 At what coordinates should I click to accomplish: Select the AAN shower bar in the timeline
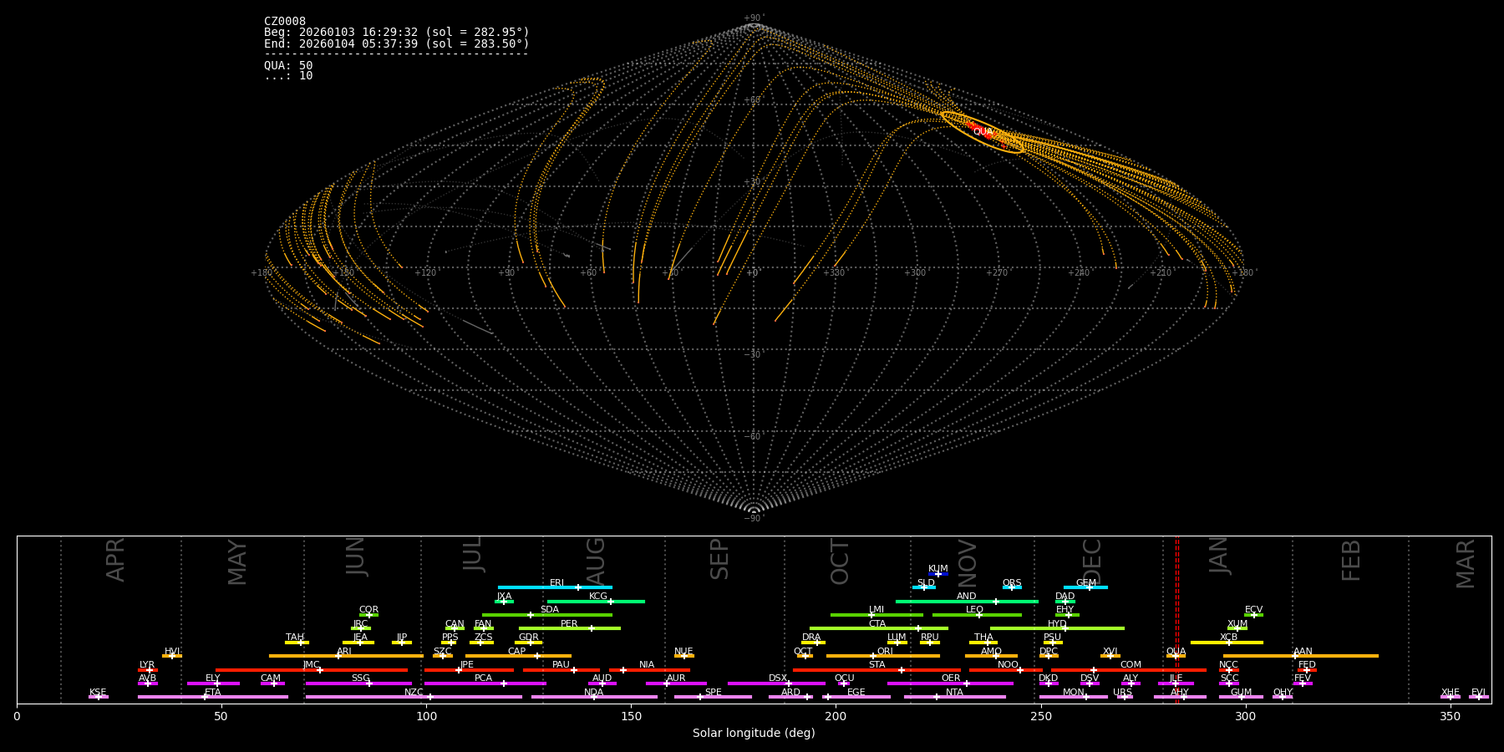(1301, 656)
